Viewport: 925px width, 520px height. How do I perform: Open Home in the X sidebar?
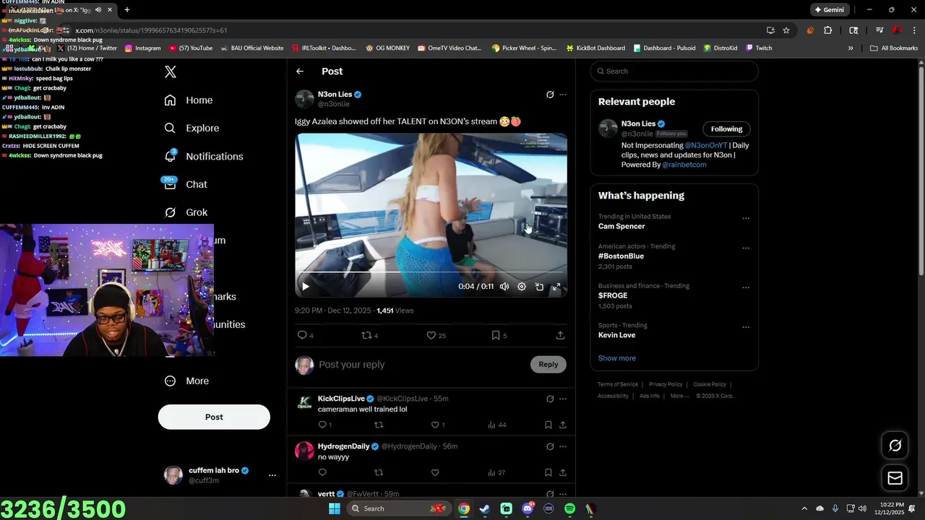(x=189, y=100)
